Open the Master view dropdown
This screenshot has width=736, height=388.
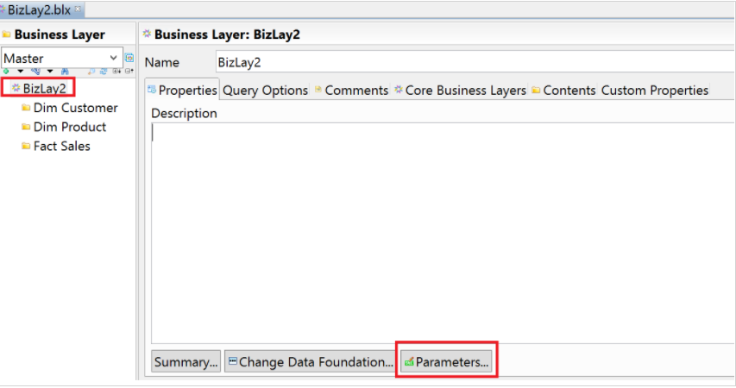tap(113, 58)
